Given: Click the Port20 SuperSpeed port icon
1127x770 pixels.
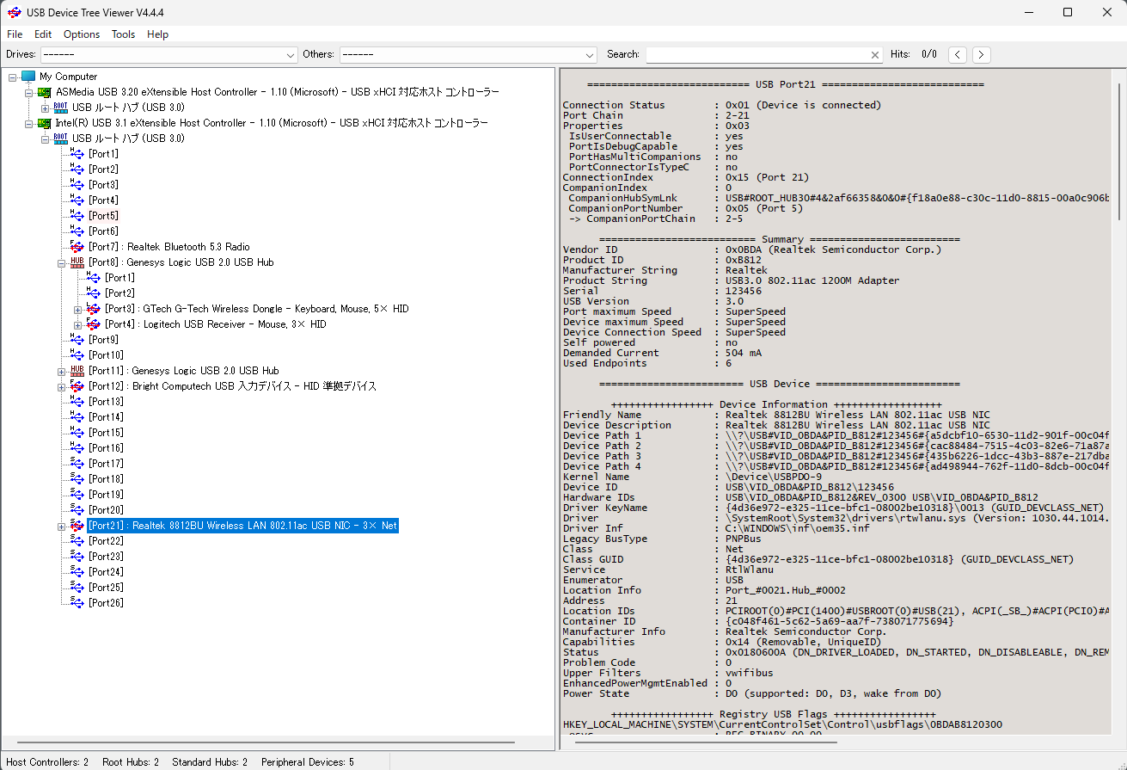Looking at the screenshot, I should [77, 510].
